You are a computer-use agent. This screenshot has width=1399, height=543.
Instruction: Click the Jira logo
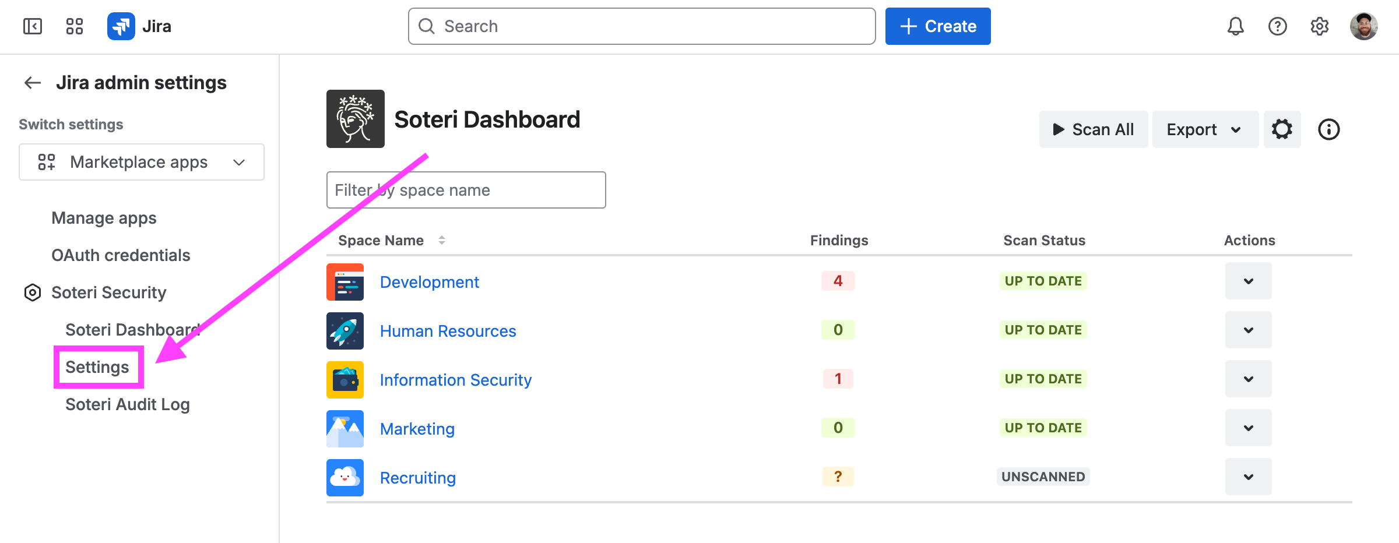pos(140,26)
